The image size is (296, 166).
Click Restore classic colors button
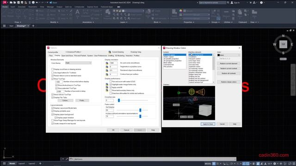[228, 82]
